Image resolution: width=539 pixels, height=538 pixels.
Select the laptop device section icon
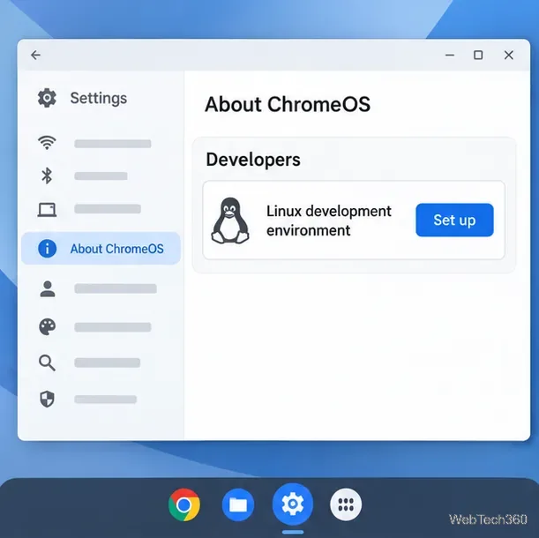pos(47,209)
